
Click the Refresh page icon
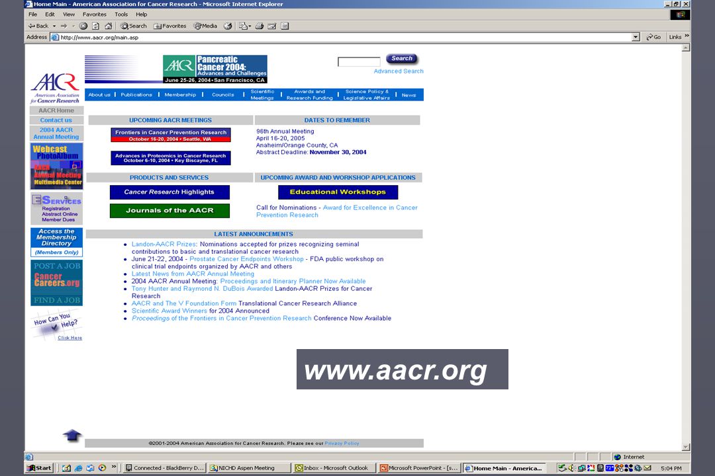pos(96,26)
